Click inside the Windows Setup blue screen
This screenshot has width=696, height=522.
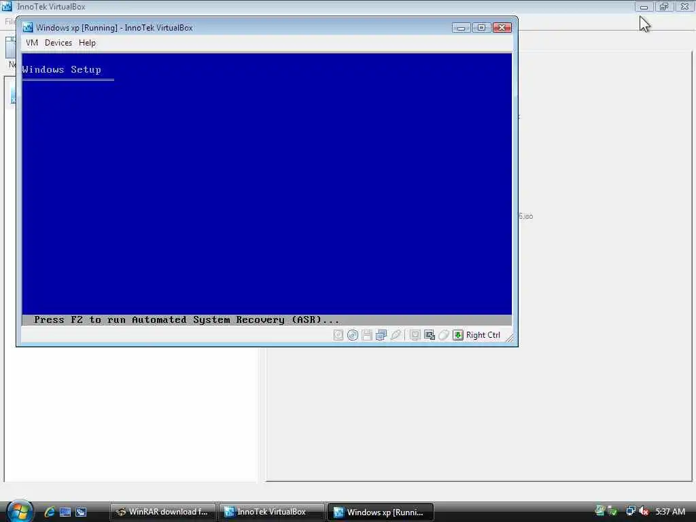point(266,184)
